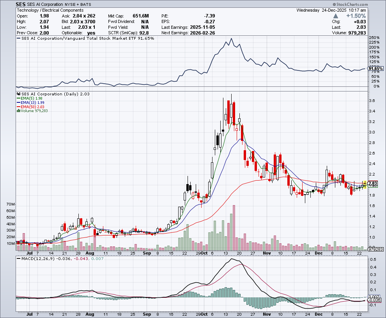Click the Nov label on price chart axis
Viewport: 386px width, 318px height.
pyautogui.click(x=267, y=253)
